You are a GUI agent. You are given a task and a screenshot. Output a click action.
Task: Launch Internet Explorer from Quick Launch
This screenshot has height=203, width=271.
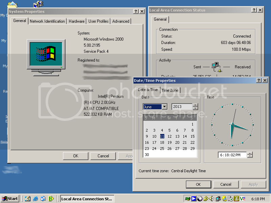[36, 199]
